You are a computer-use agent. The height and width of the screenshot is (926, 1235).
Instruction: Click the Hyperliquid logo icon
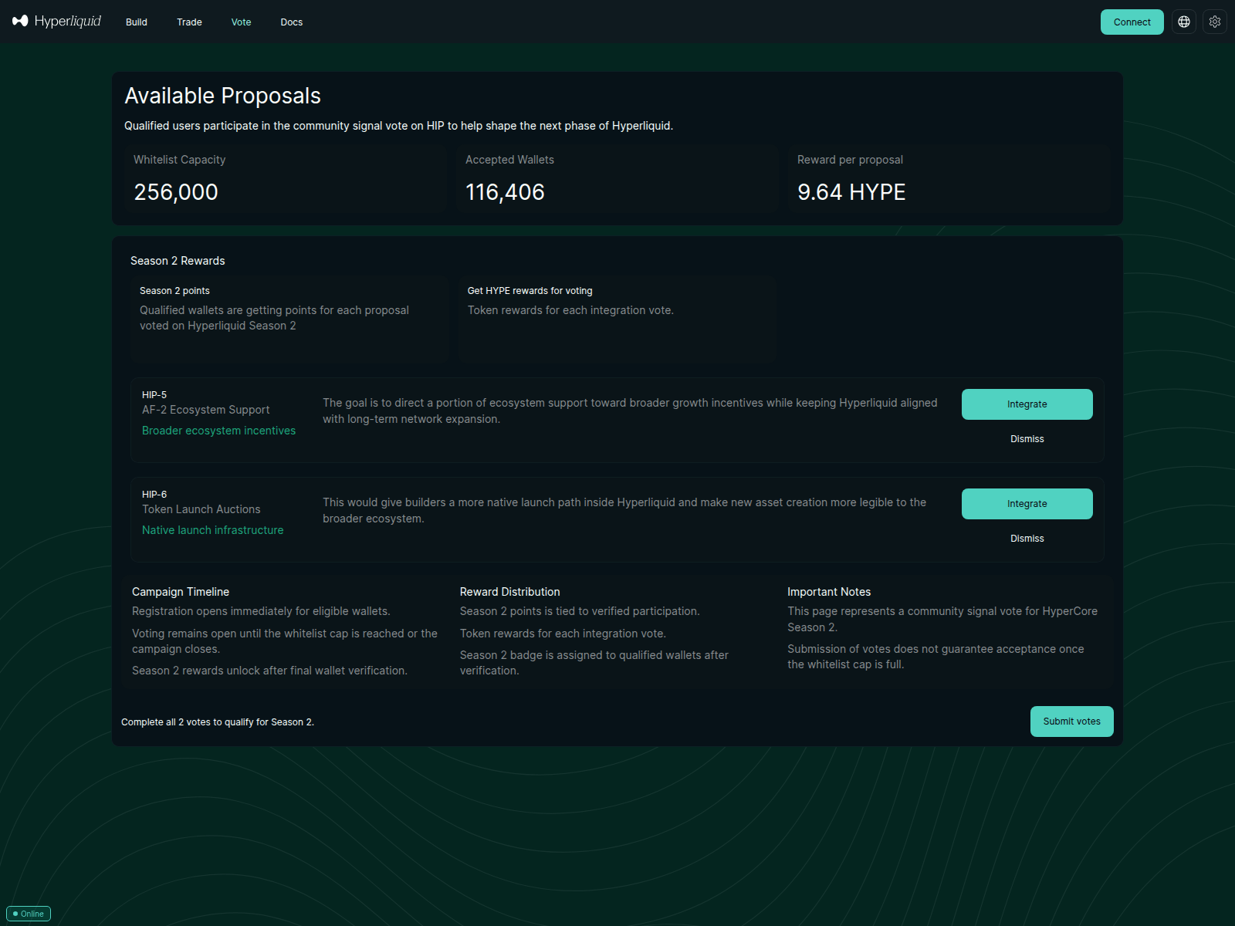(20, 21)
